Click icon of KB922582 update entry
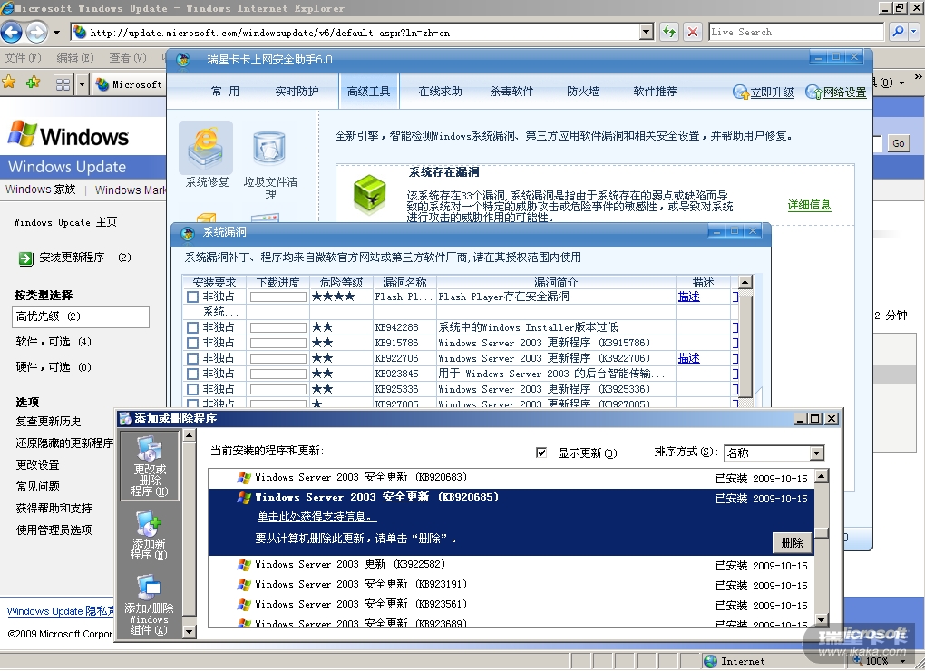The width and height of the screenshot is (925, 671). (x=244, y=565)
